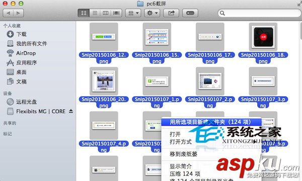
Task: Select thumbnail of Snip20150107_1.png
Action: pos(157,81)
